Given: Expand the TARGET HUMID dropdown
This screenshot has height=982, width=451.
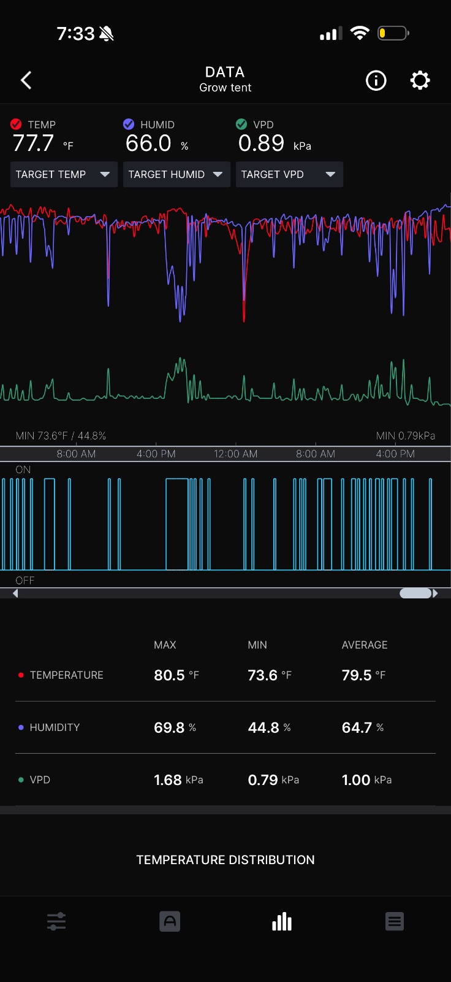Looking at the screenshot, I should coord(176,174).
